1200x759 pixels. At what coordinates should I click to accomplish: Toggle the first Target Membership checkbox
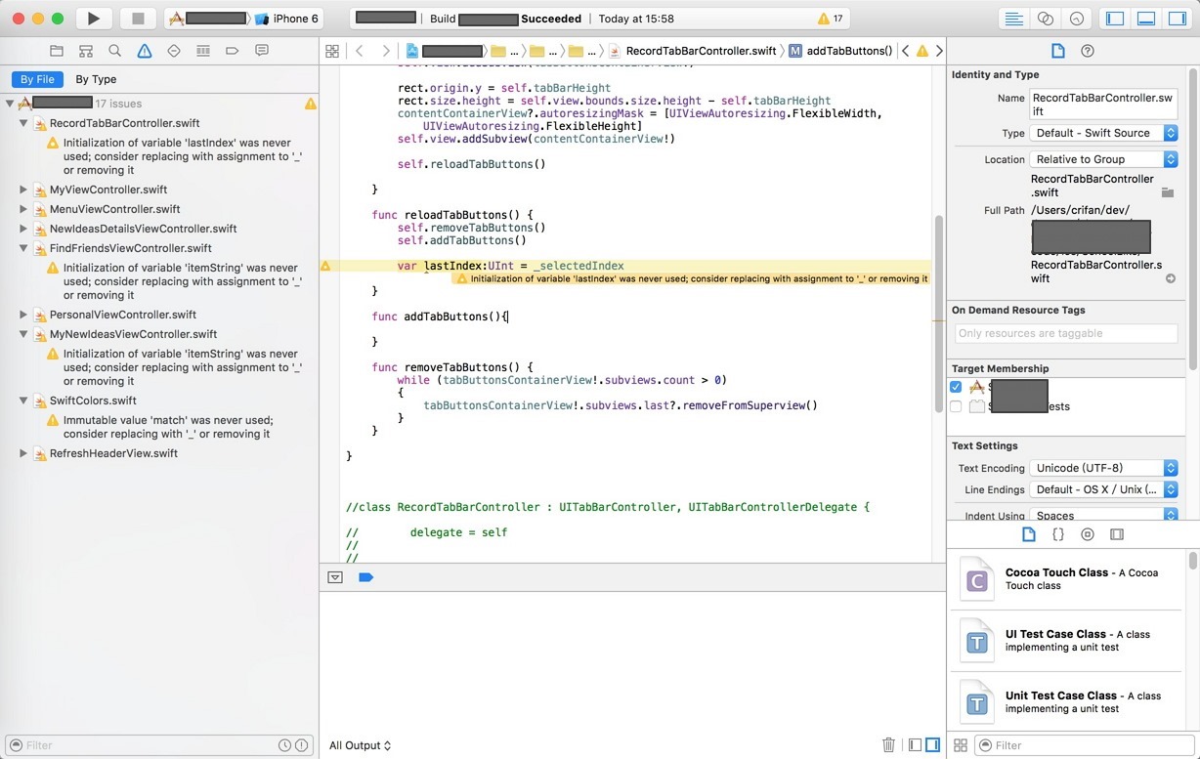click(956, 387)
